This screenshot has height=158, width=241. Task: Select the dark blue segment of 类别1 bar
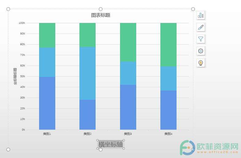tap(47, 103)
